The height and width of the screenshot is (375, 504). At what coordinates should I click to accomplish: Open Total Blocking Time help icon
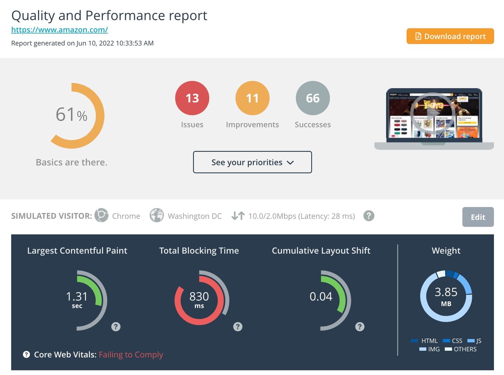point(238,327)
